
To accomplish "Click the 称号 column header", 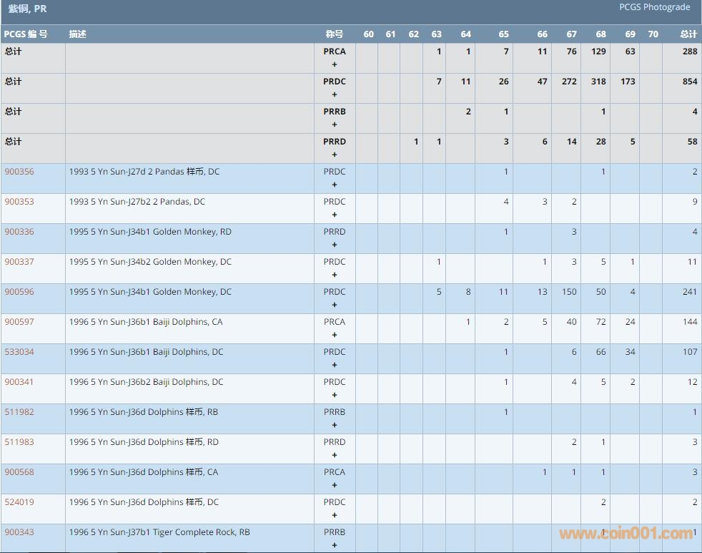I will pos(334,34).
